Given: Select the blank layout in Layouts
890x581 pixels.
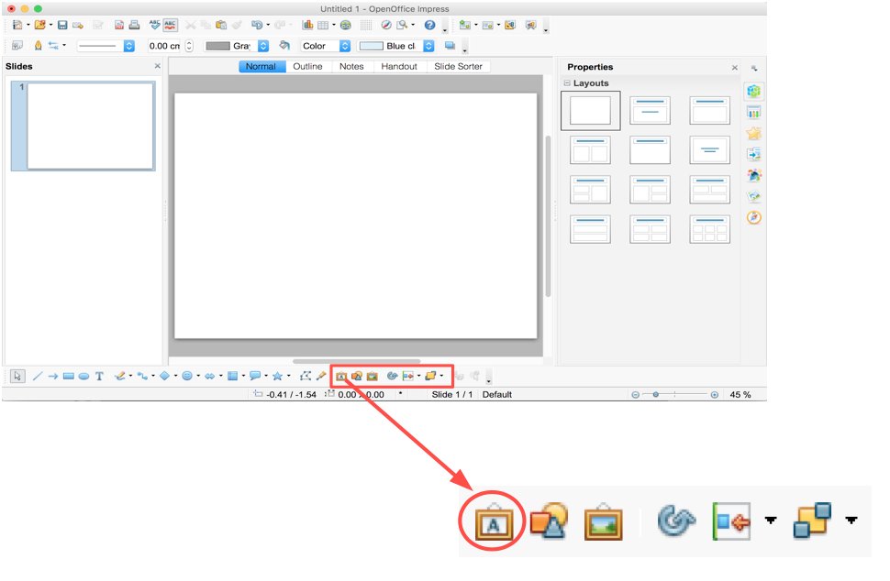Looking at the screenshot, I should (590, 110).
